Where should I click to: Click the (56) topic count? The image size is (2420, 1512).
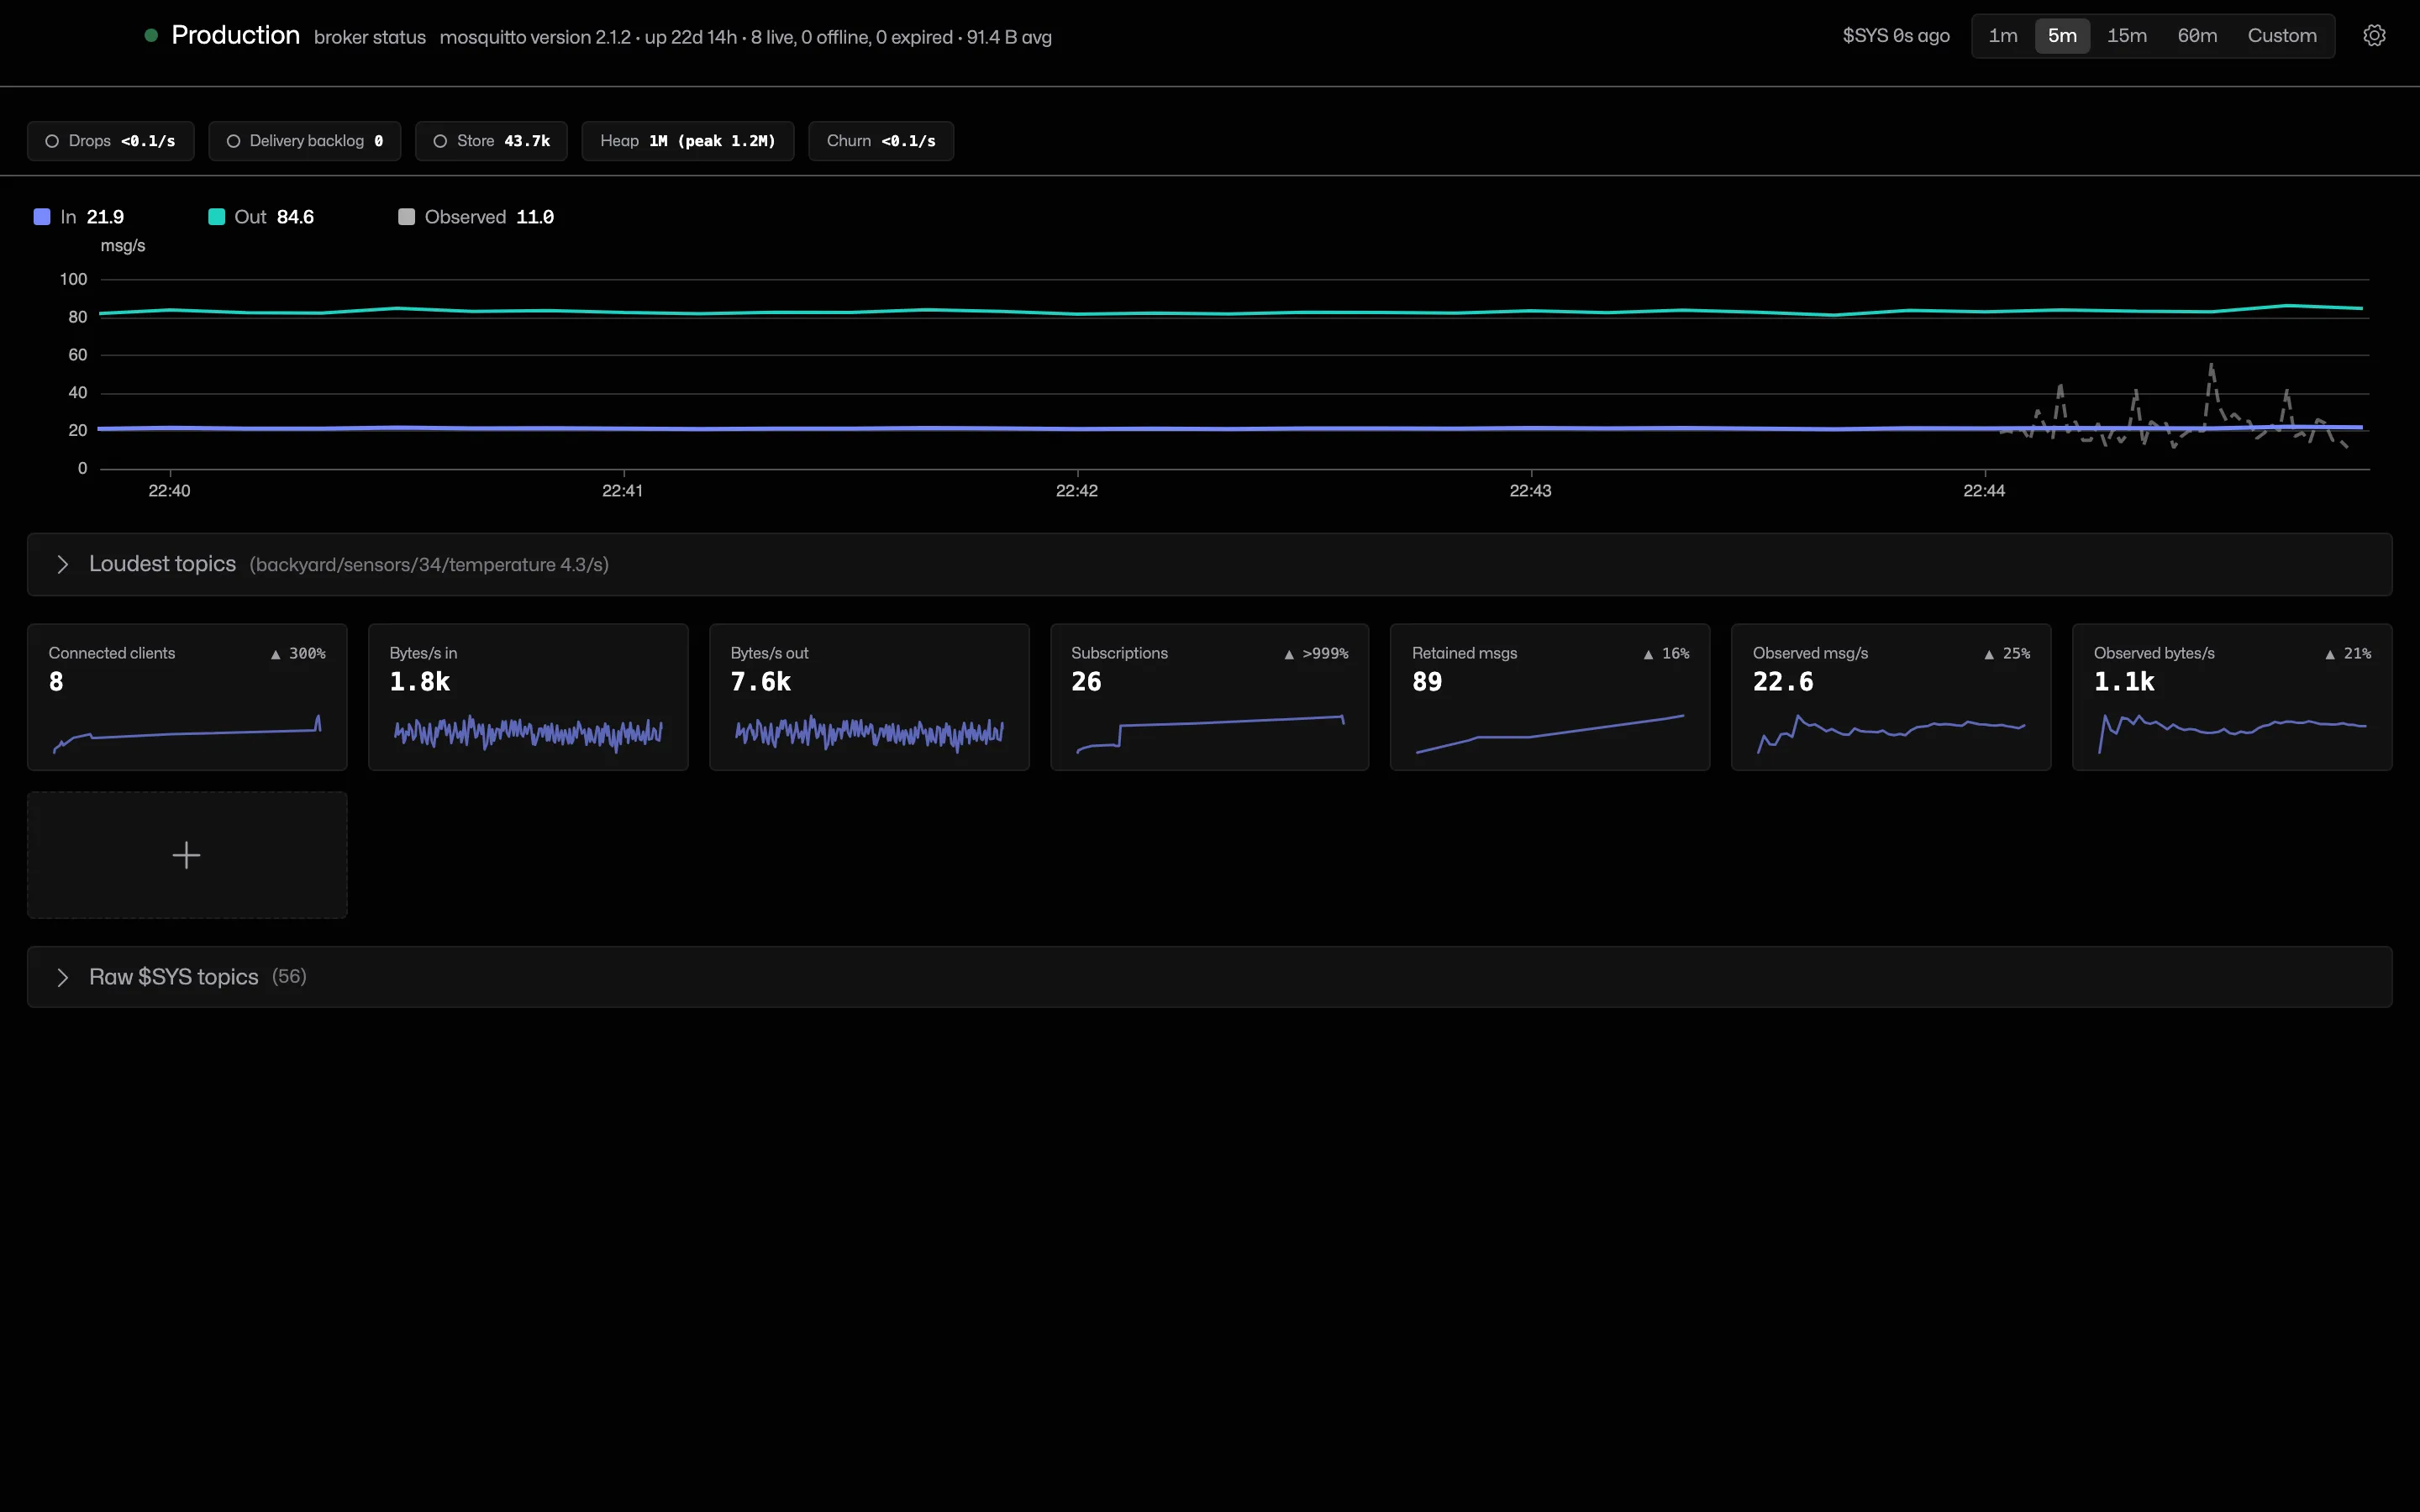[x=289, y=976]
